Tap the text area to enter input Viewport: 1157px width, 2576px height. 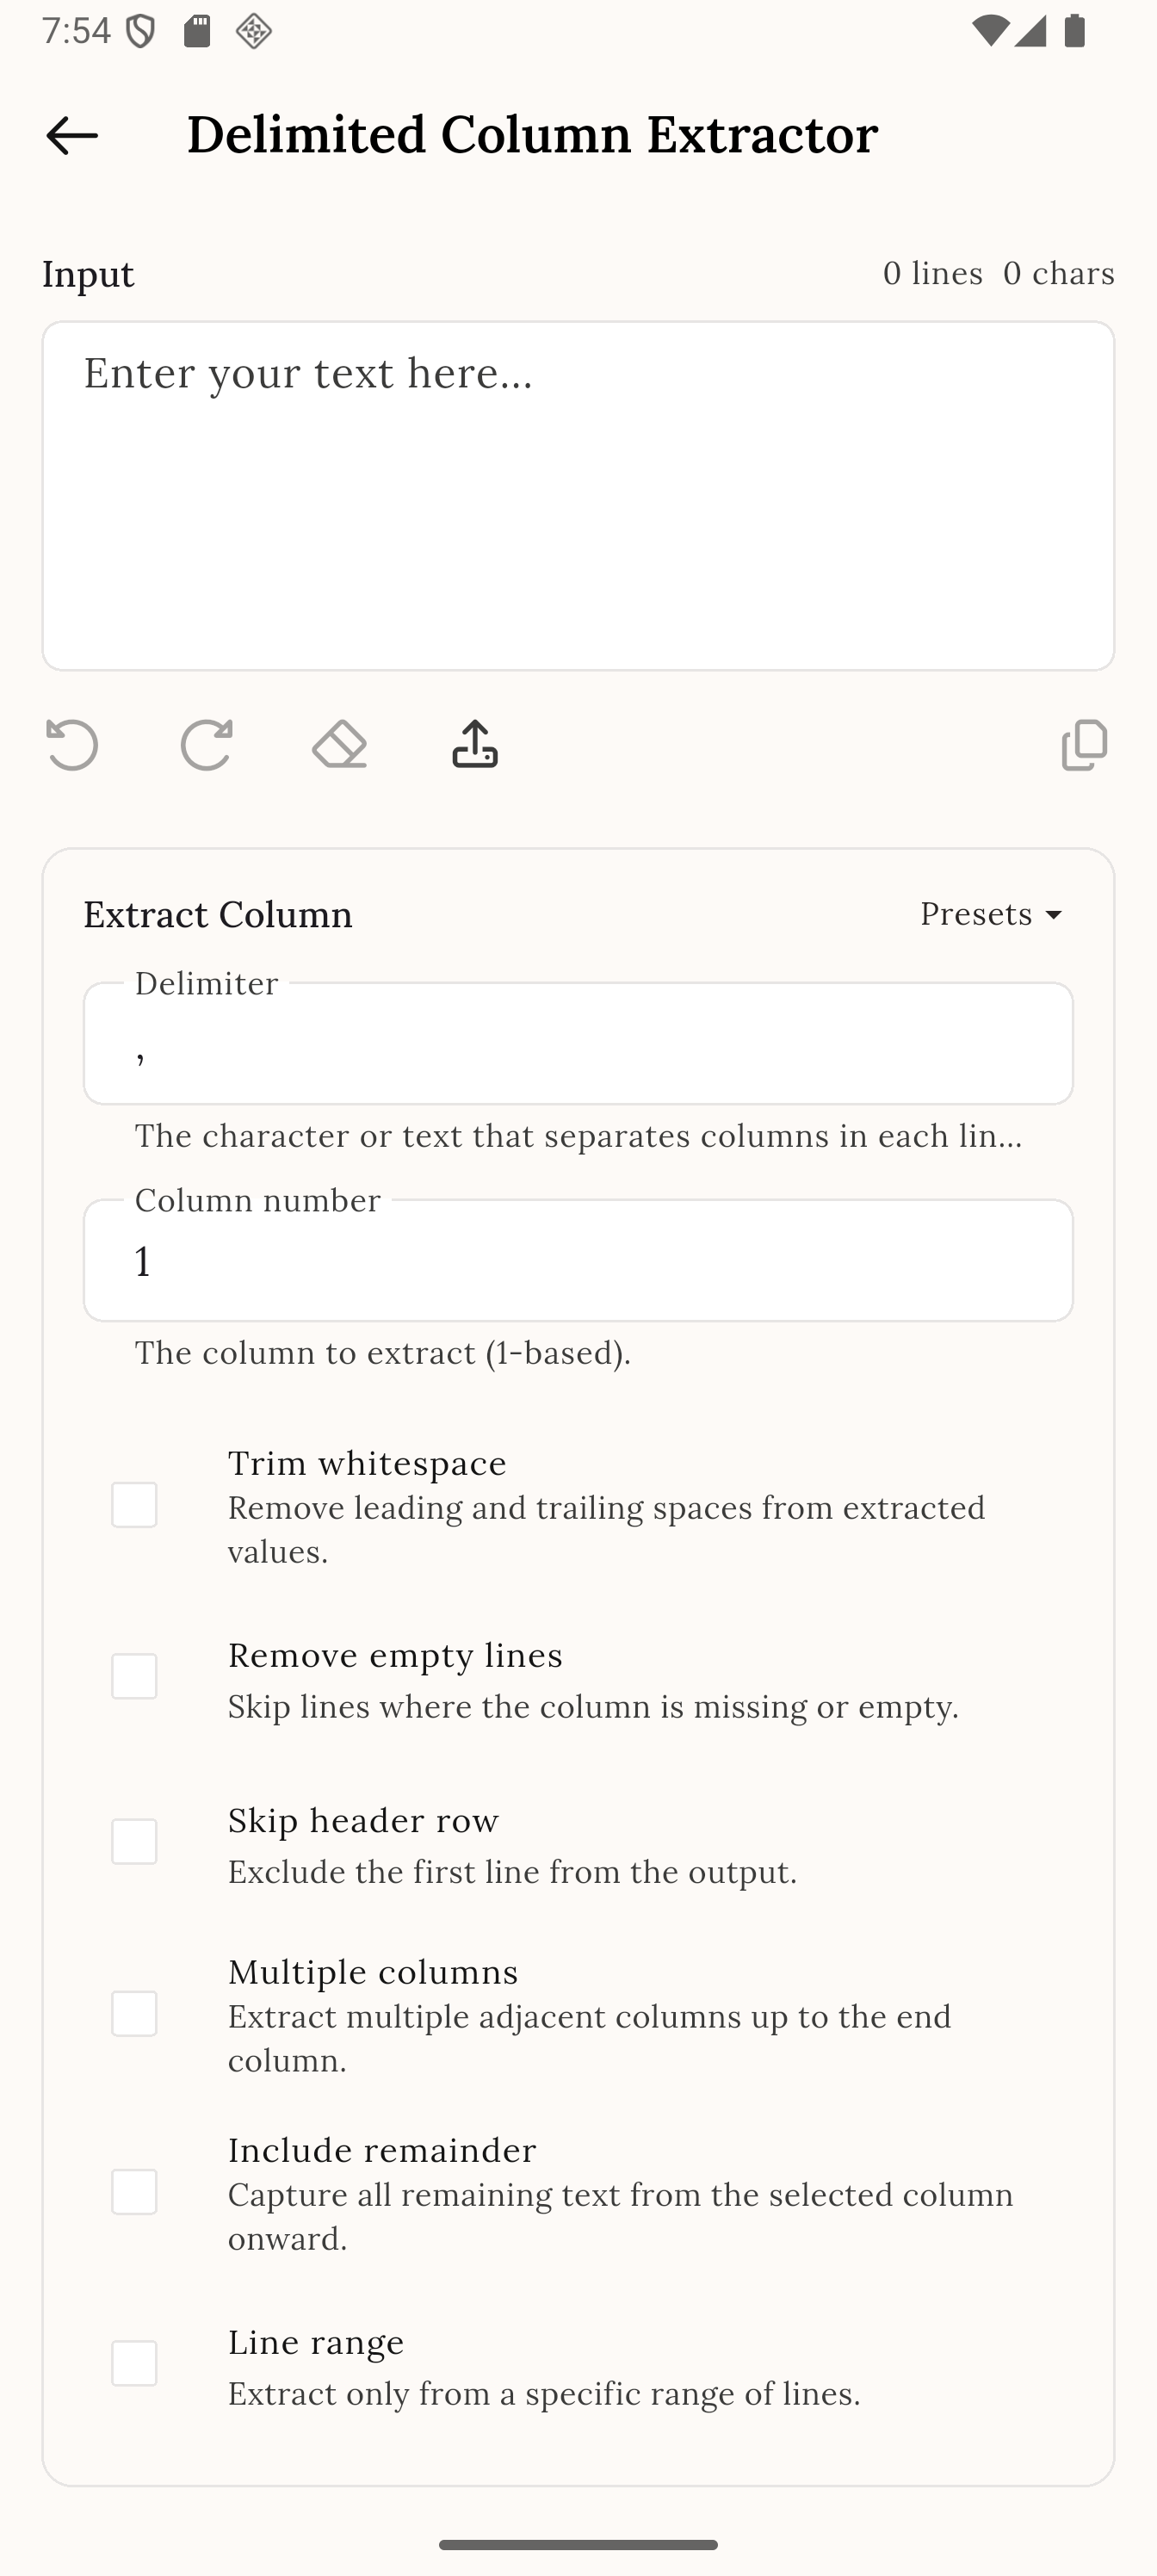coord(578,495)
